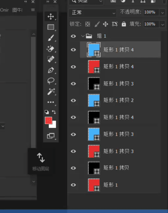Select the 组 1 group name
Viewport: 168px width, 213px height.
coord(102,36)
